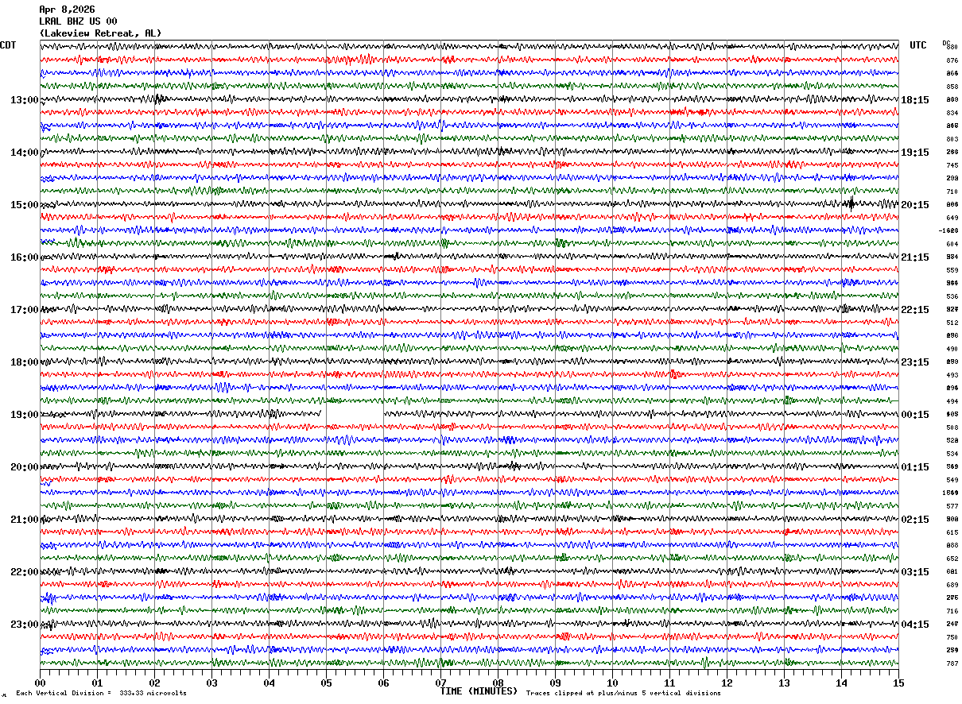Viewport: 962px width, 704px height.
Task: Click DC offset value "649"
Action: pyautogui.click(x=952, y=218)
